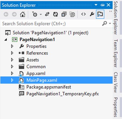This screenshot has width=122, height=119.
Task: Click the Package.appxmanifest manifest icon
Action: point(21,87)
